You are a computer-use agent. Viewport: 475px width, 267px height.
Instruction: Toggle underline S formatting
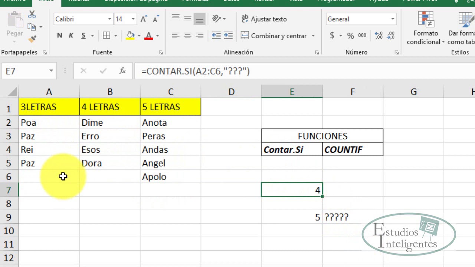[x=83, y=36]
